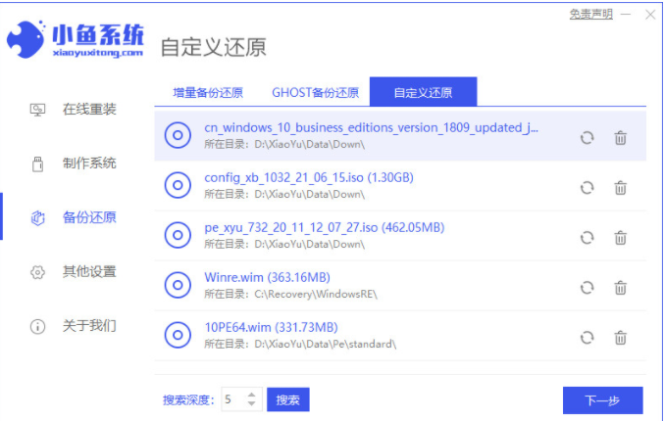Click the search depth number field

click(230, 399)
